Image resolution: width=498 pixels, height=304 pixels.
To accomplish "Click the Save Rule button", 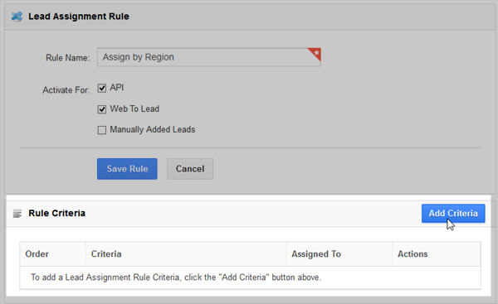I will click(127, 169).
